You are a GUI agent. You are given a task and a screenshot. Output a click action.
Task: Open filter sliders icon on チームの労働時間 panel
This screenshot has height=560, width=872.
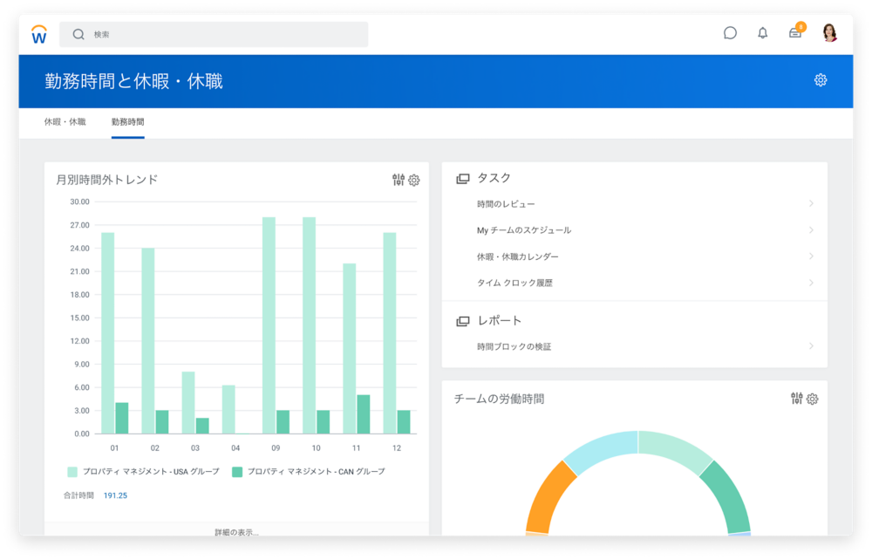pyautogui.click(x=796, y=399)
